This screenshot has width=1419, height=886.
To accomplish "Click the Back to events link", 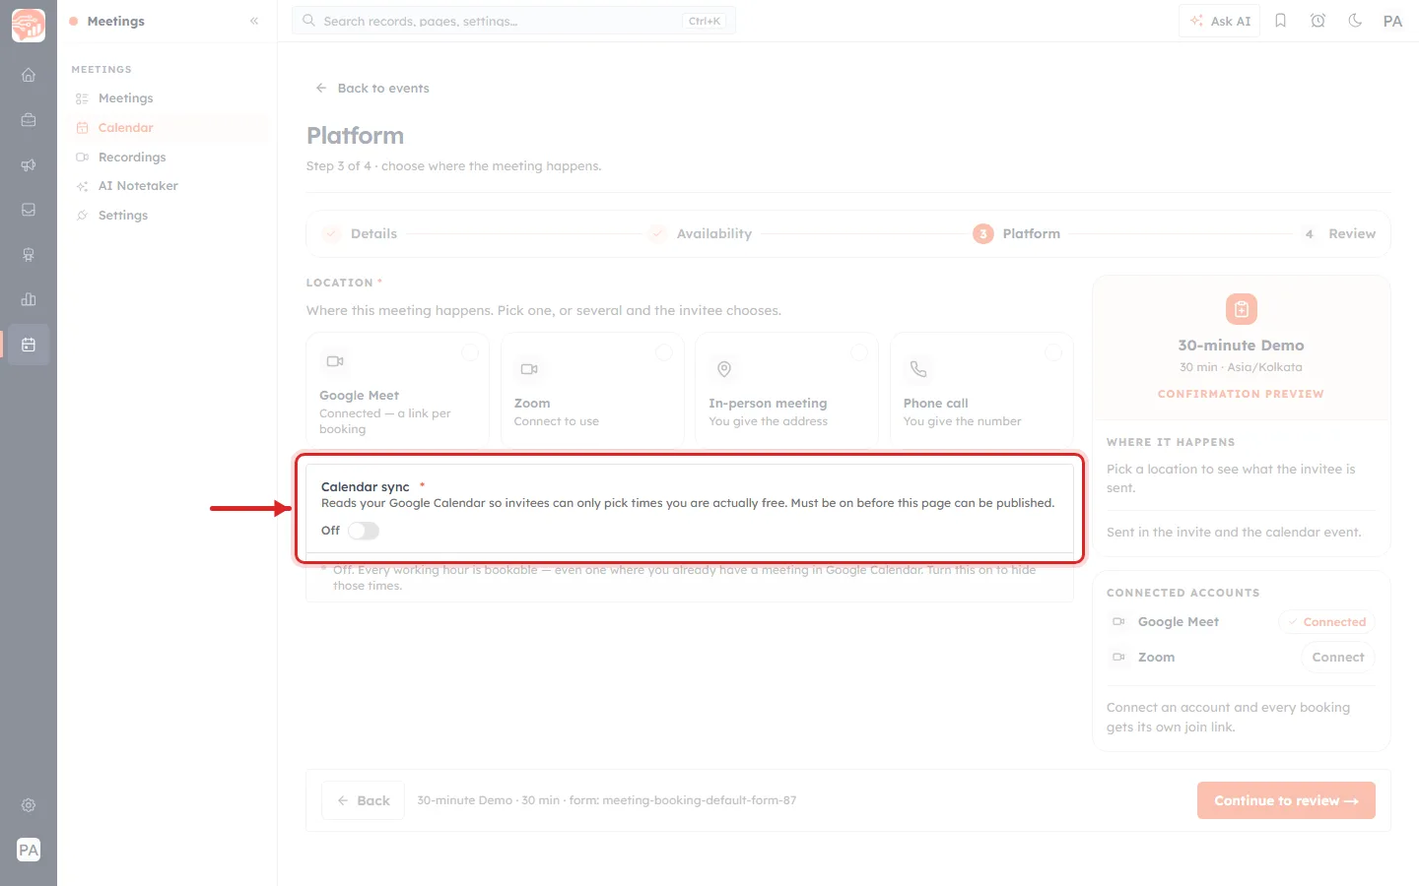I will [372, 89].
